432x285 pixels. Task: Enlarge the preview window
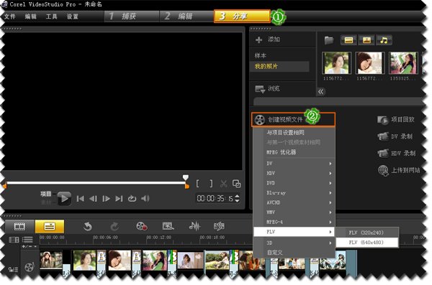point(237,184)
